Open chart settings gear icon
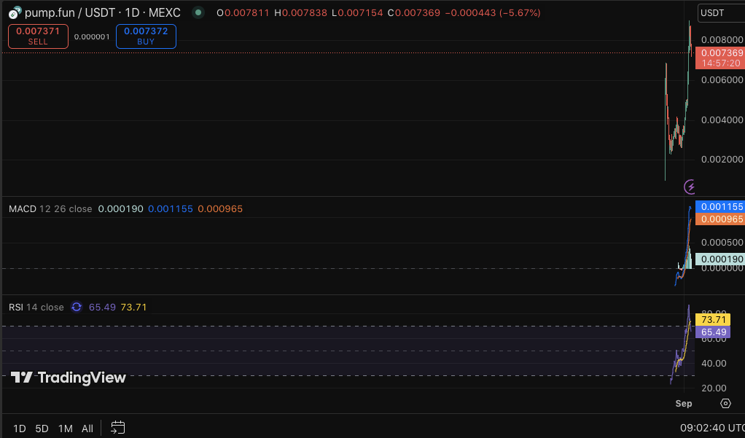The height and width of the screenshot is (438, 745). point(725,403)
